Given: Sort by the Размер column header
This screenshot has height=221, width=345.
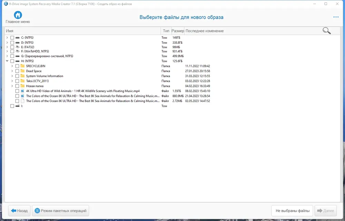Looking at the screenshot, I should 178,31.
